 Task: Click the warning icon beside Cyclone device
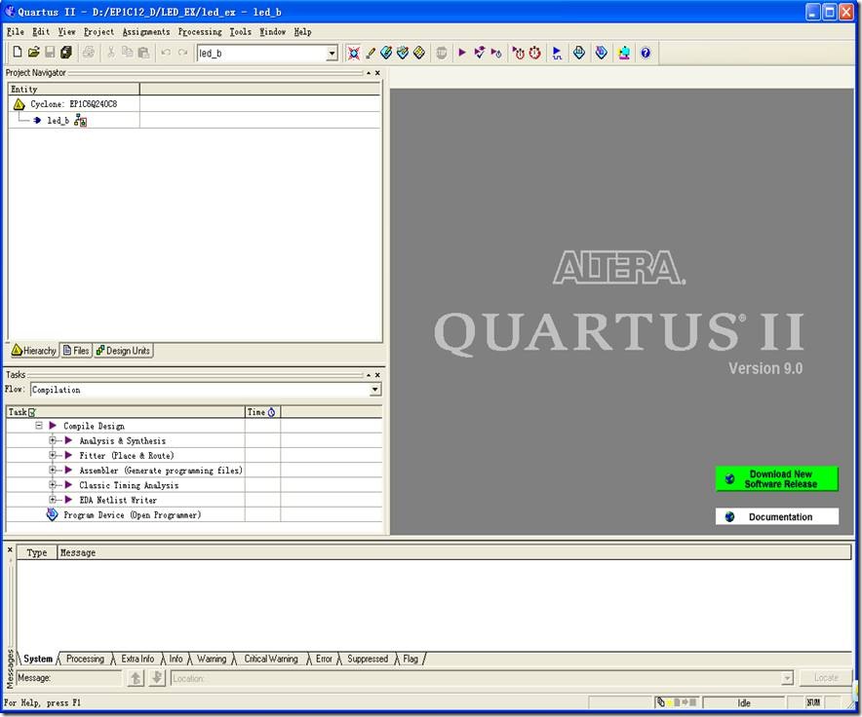pyautogui.click(x=20, y=104)
